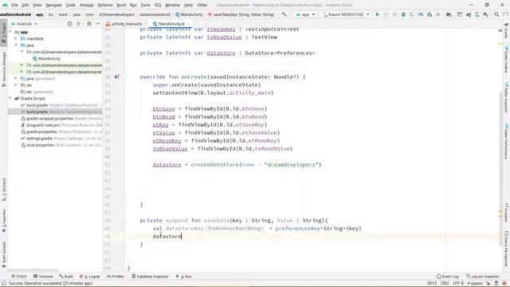Open the Device File Explorer side panel
Screen dimensions: 510x287
point(507,249)
